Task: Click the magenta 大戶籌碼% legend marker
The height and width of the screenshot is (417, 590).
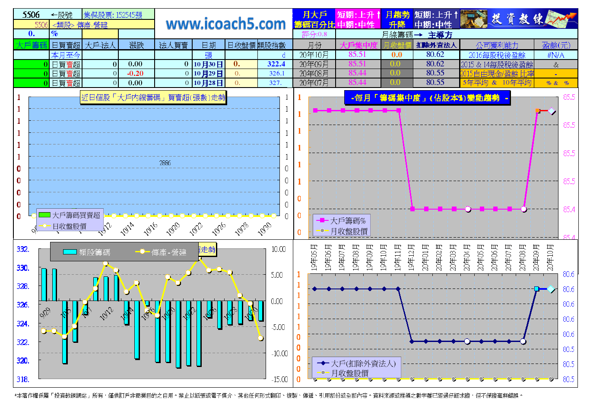Action: (x=322, y=220)
